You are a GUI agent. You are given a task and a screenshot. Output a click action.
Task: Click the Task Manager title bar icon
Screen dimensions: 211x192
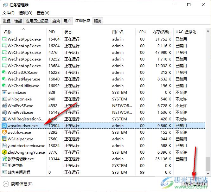click(5, 5)
